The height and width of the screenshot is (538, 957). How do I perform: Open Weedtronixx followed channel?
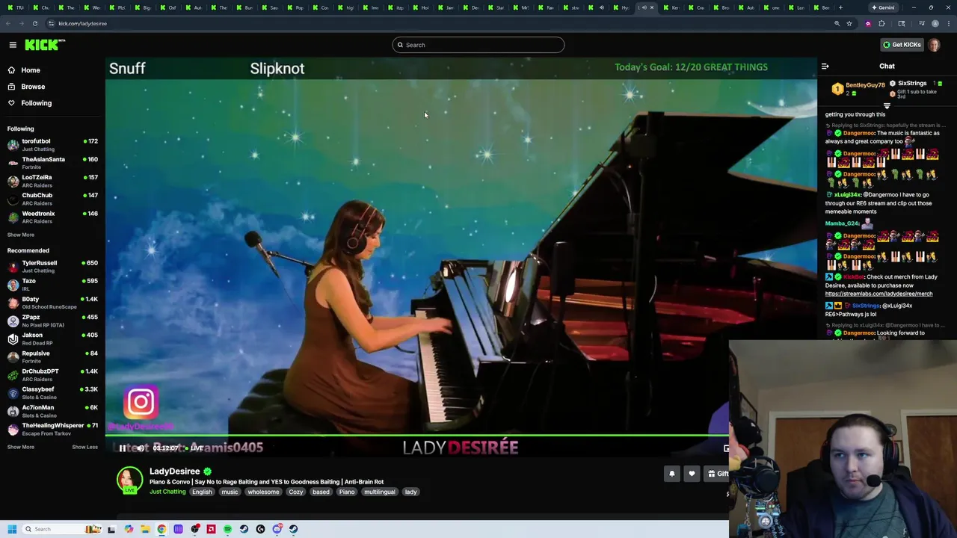(x=52, y=217)
